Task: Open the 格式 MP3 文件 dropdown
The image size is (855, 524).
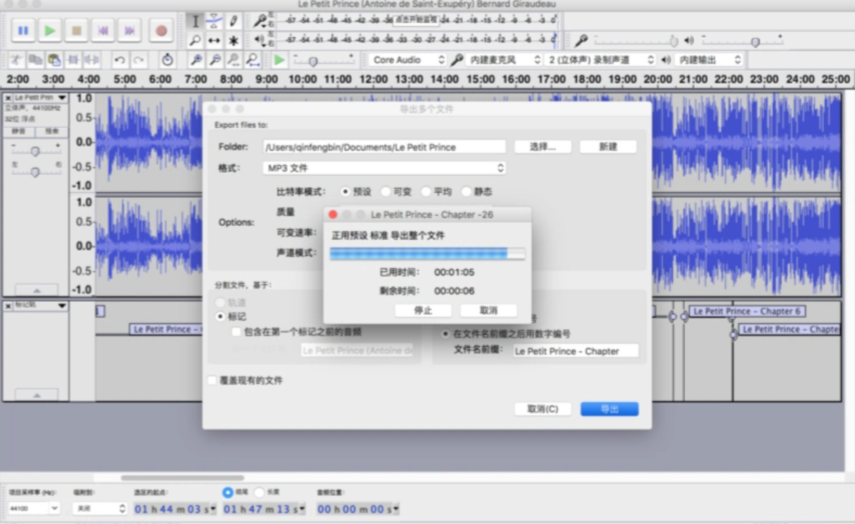Action: pos(384,168)
